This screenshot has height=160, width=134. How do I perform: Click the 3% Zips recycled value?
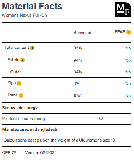76,83
